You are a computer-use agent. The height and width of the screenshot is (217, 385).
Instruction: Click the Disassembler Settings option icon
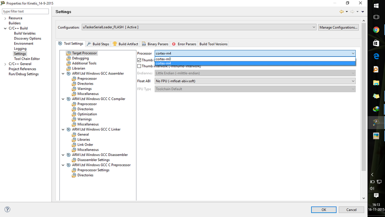pos(74,160)
